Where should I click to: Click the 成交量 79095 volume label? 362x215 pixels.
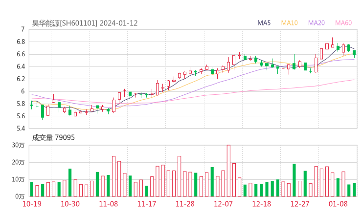(53, 138)
